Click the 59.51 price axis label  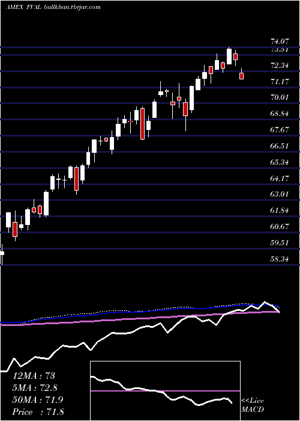(x=280, y=243)
